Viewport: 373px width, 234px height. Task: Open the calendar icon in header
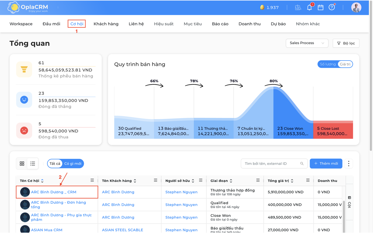(320, 7)
